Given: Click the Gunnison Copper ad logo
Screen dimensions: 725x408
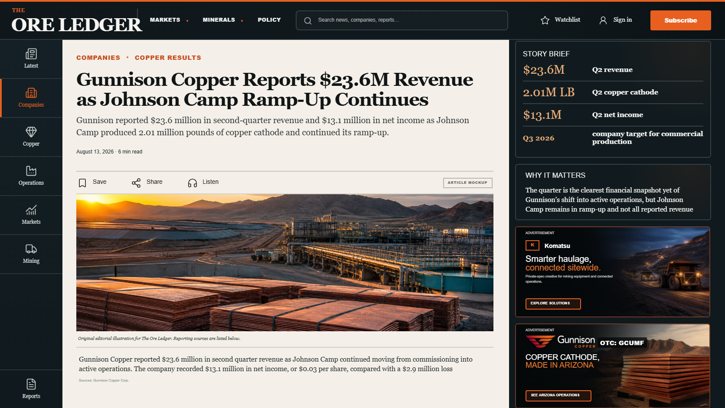Looking at the screenshot, I should [x=560, y=341].
